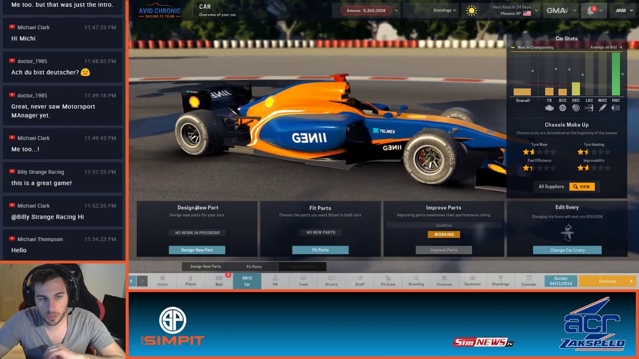639x359 pixels.
Task: Click the suspension icon under MSC
Action: (x=603, y=108)
